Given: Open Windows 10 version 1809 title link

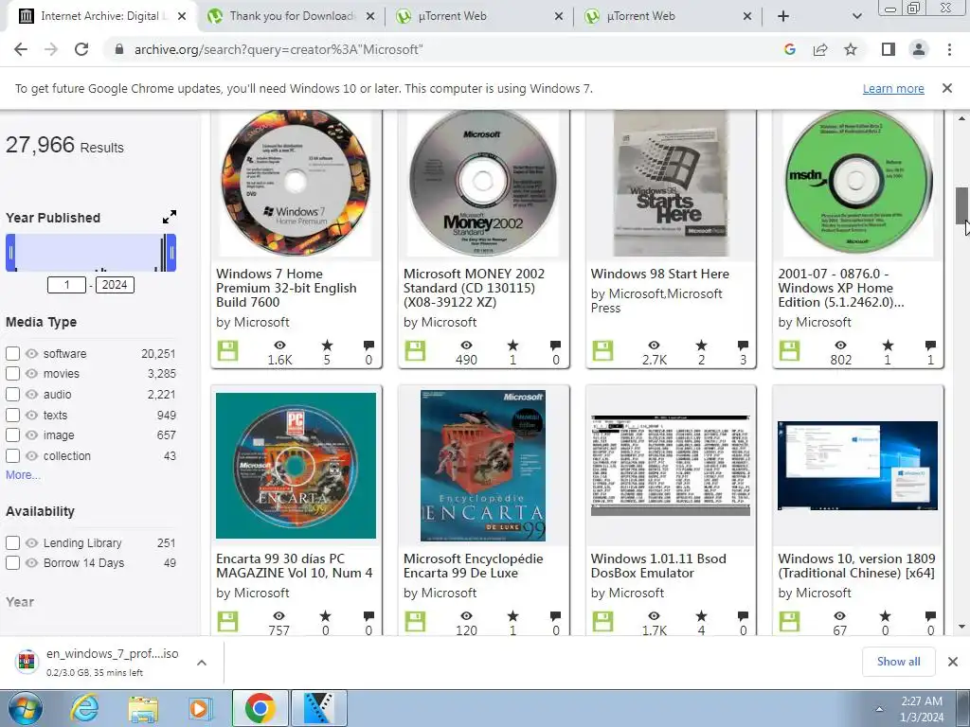Looking at the screenshot, I should click(x=856, y=566).
